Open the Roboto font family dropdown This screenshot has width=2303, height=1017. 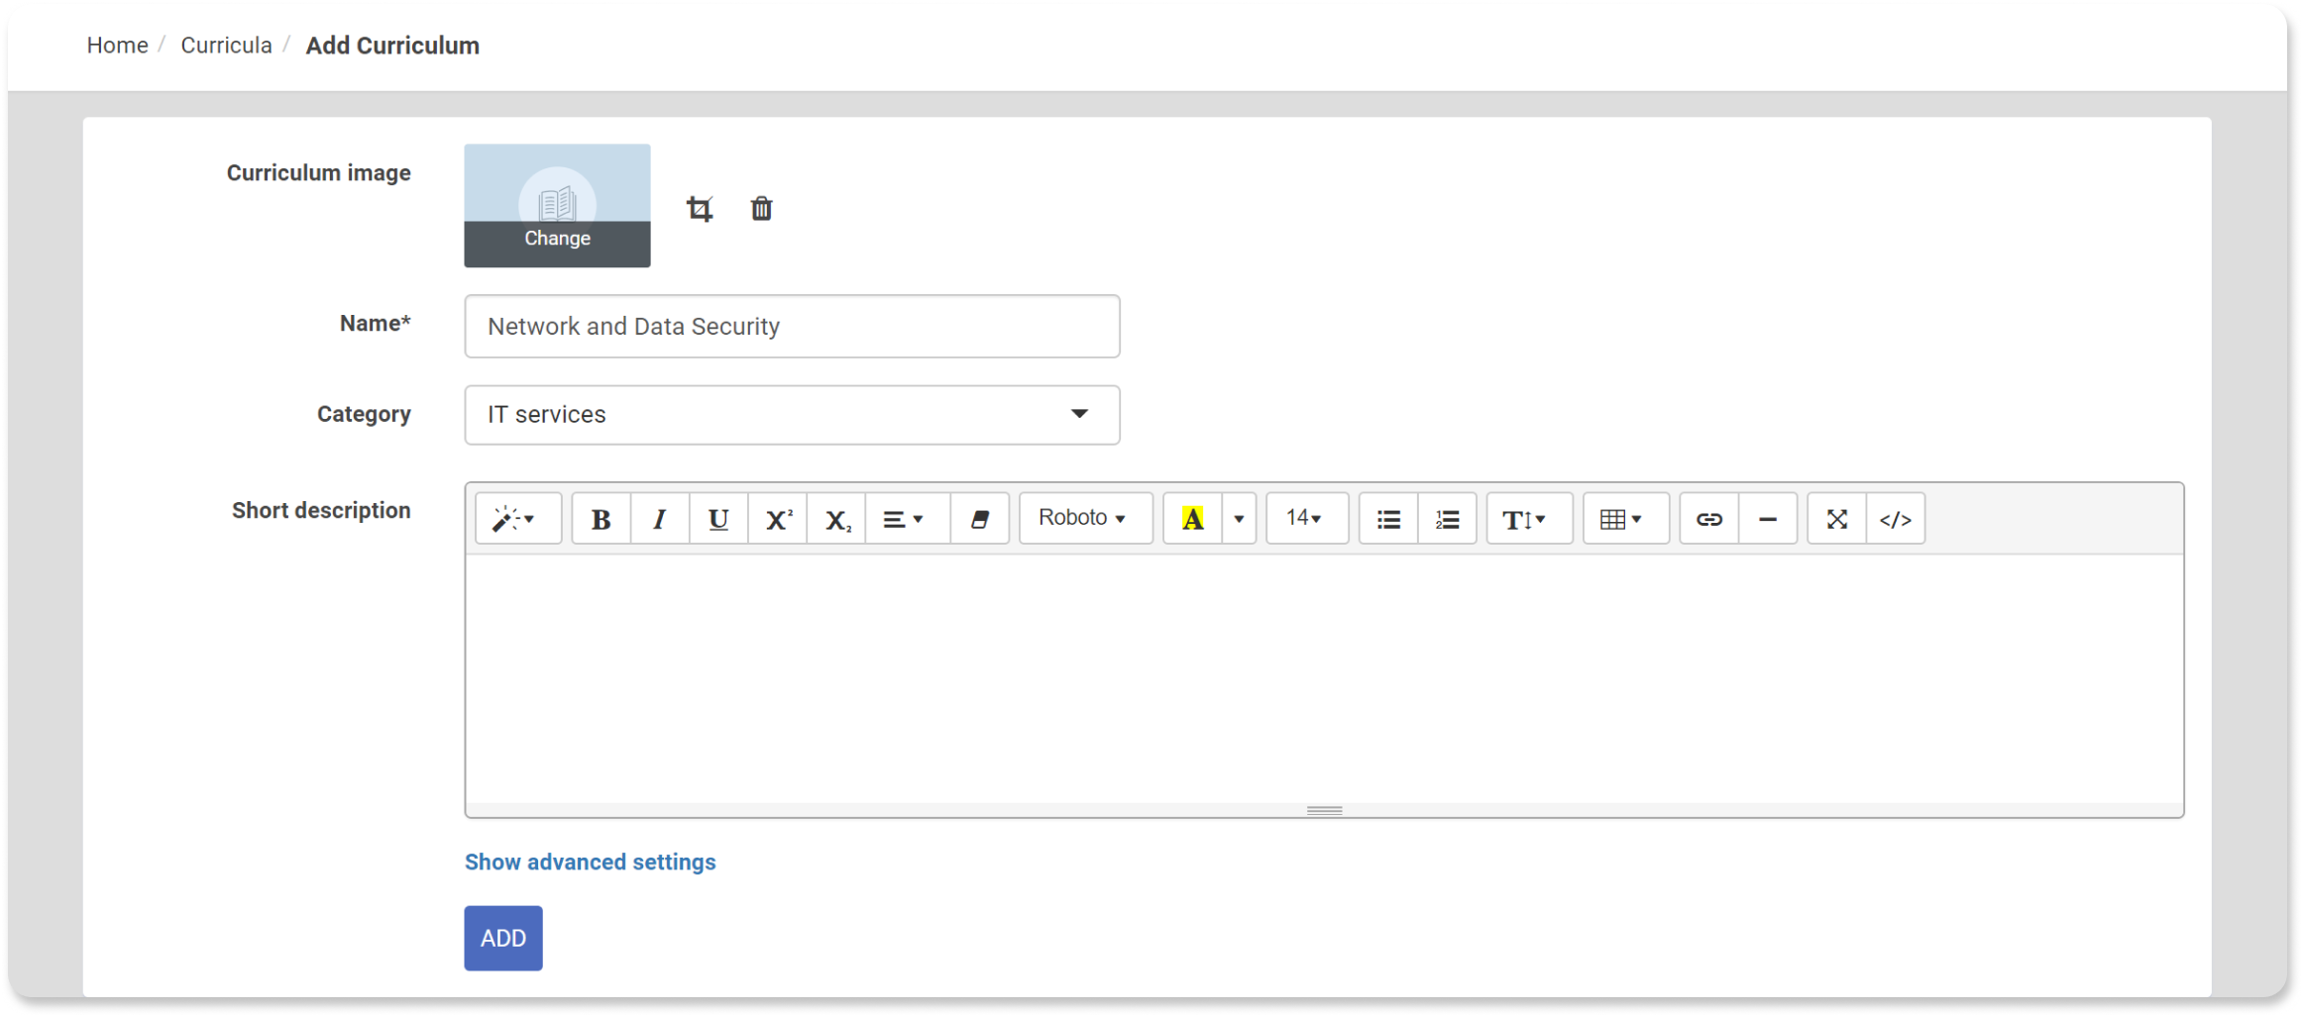[x=1086, y=519]
